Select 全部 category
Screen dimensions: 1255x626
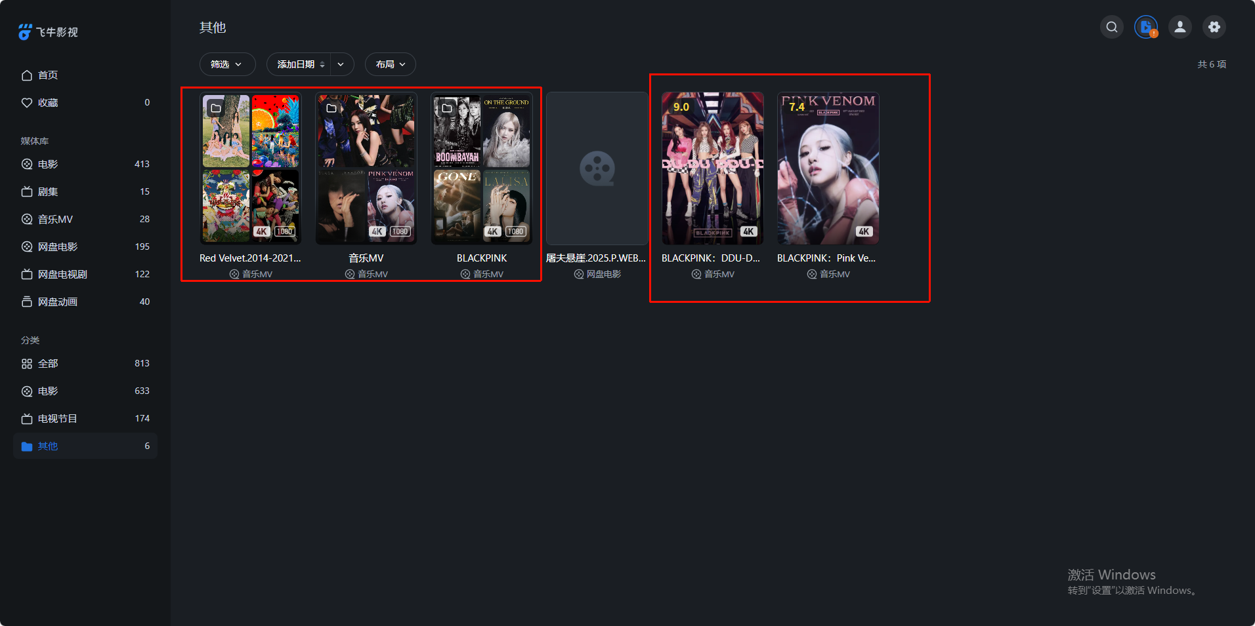click(85, 364)
